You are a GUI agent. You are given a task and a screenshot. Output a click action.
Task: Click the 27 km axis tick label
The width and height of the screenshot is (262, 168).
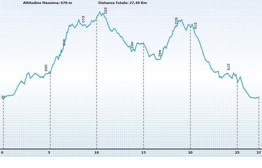(259, 153)
